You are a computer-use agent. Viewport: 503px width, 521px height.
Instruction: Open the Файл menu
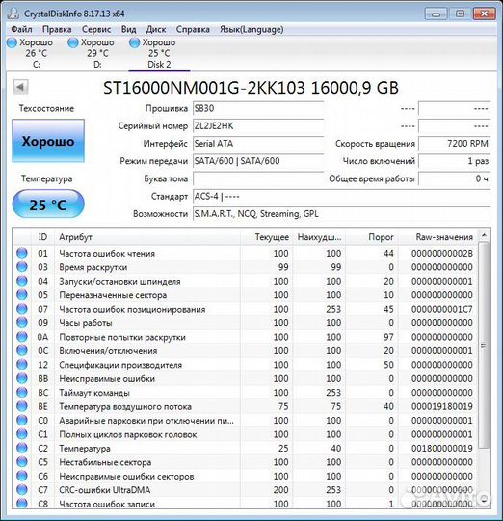click(x=21, y=29)
